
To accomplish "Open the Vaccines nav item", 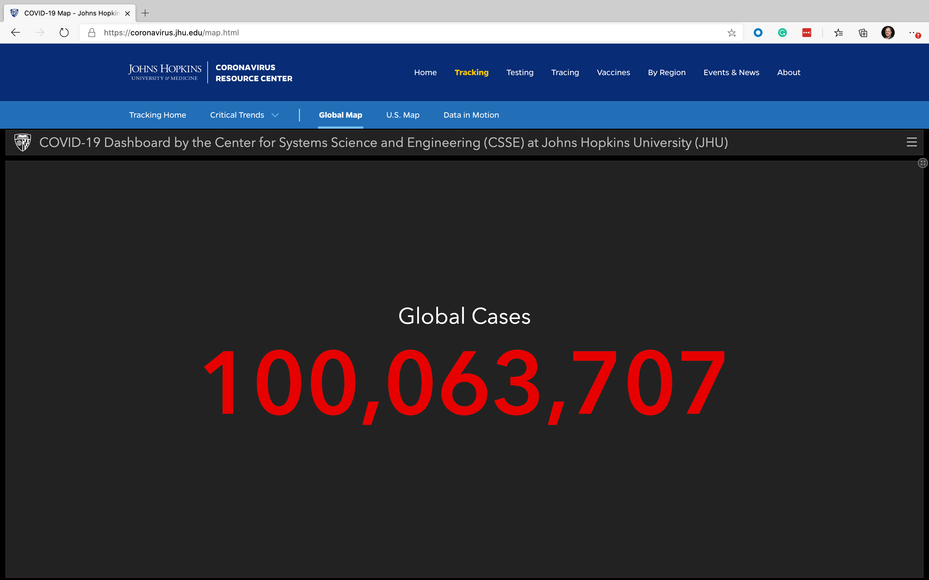I will coord(614,72).
